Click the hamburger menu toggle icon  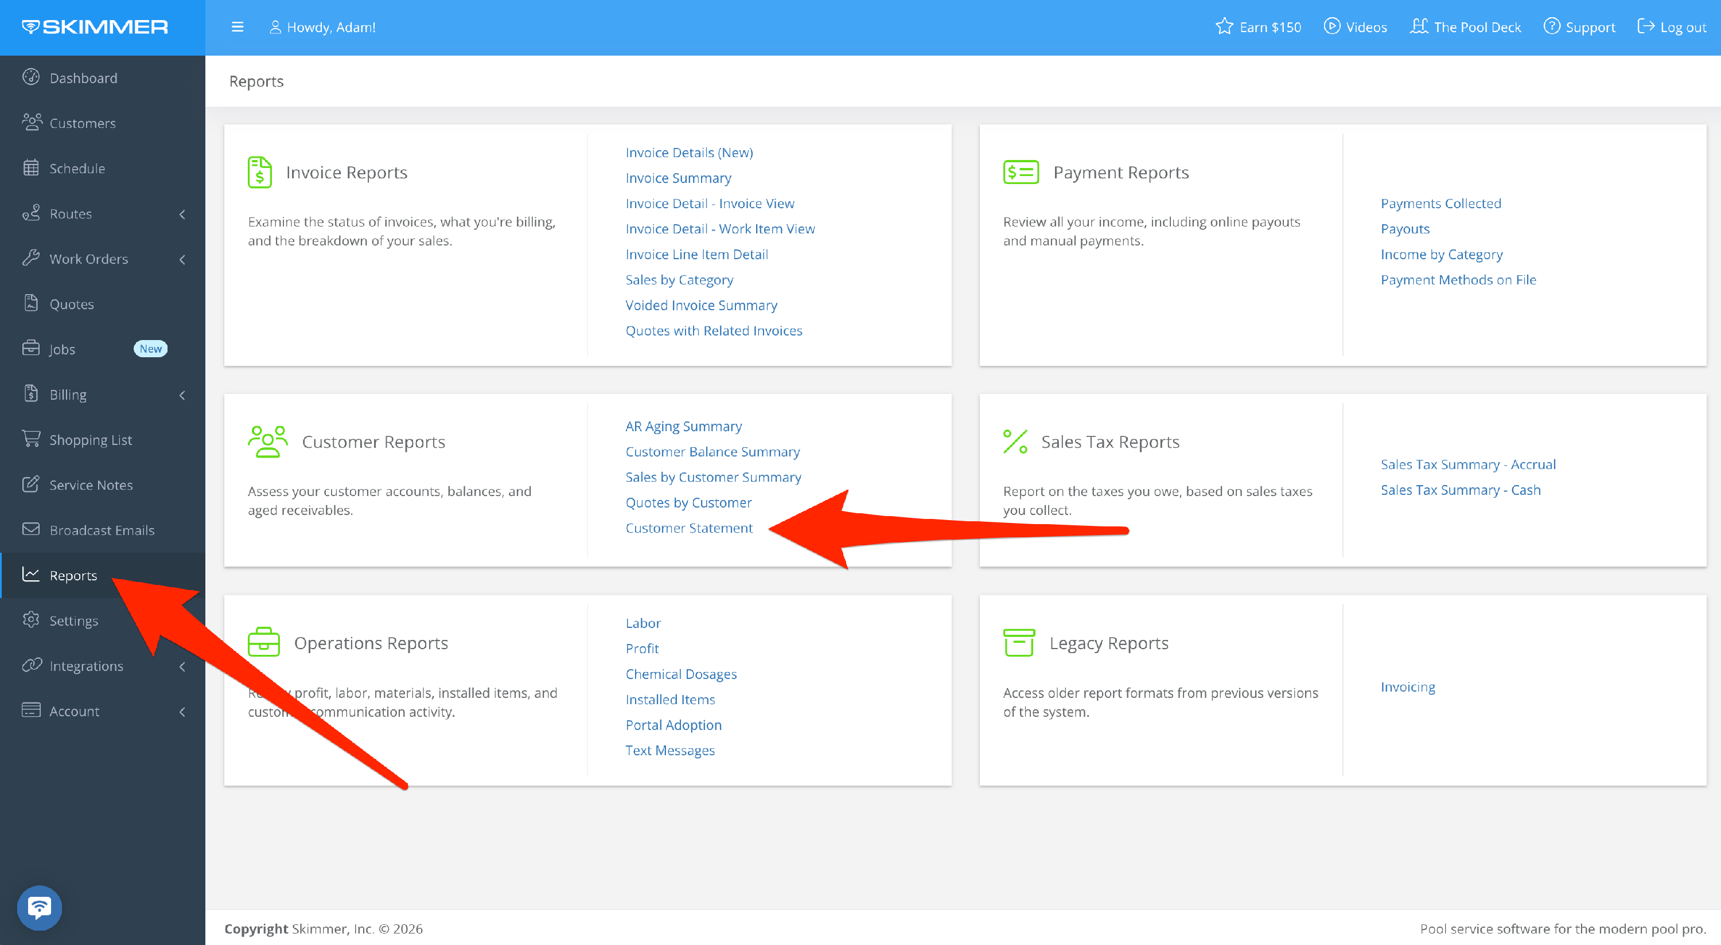237,28
